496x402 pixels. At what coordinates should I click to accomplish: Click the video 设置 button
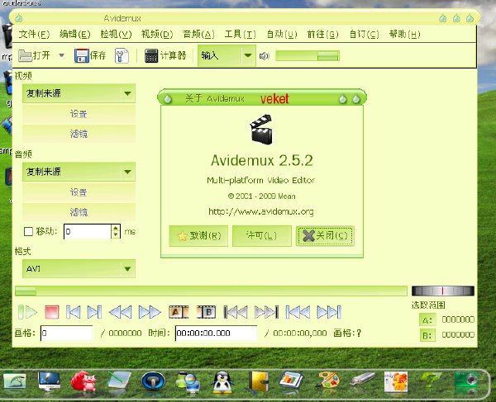(79, 114)
